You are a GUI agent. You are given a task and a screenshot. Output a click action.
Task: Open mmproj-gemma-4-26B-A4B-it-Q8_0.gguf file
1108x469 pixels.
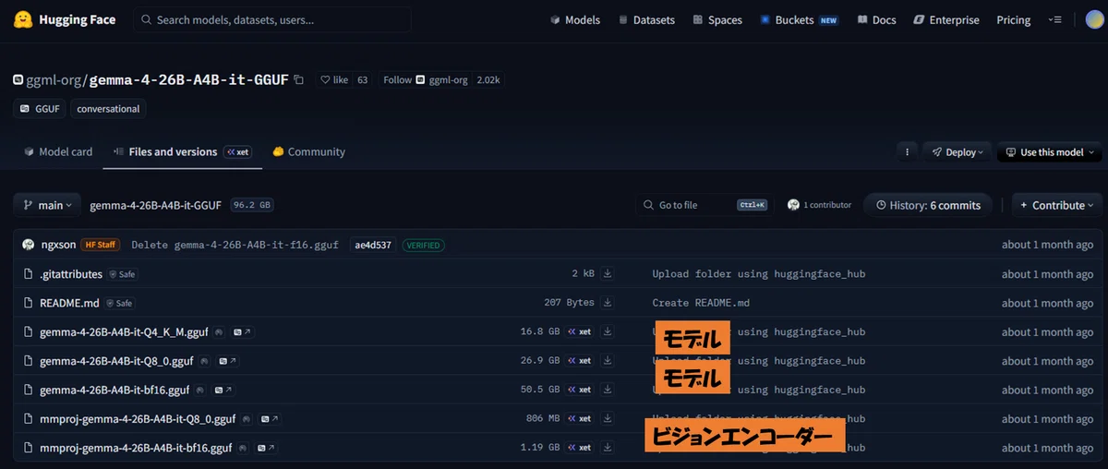[138, 419]
